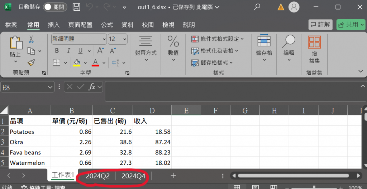Open the font color dropdown arrow
This screenshot has height=189, width=367.
point(104,63)
